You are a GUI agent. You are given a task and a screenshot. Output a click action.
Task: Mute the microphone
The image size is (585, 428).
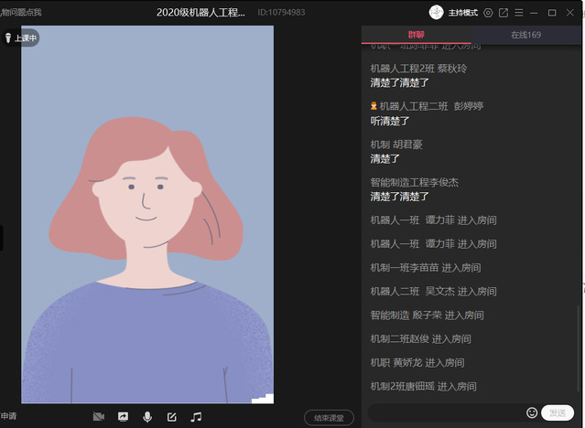[x=146, y=417]
